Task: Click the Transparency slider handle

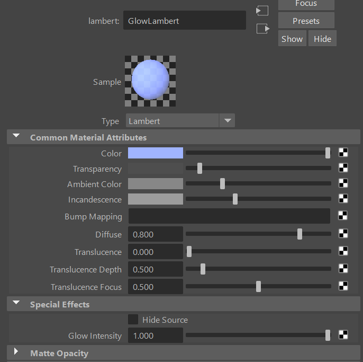Action: pyautogui.click(x=199, y=168)
